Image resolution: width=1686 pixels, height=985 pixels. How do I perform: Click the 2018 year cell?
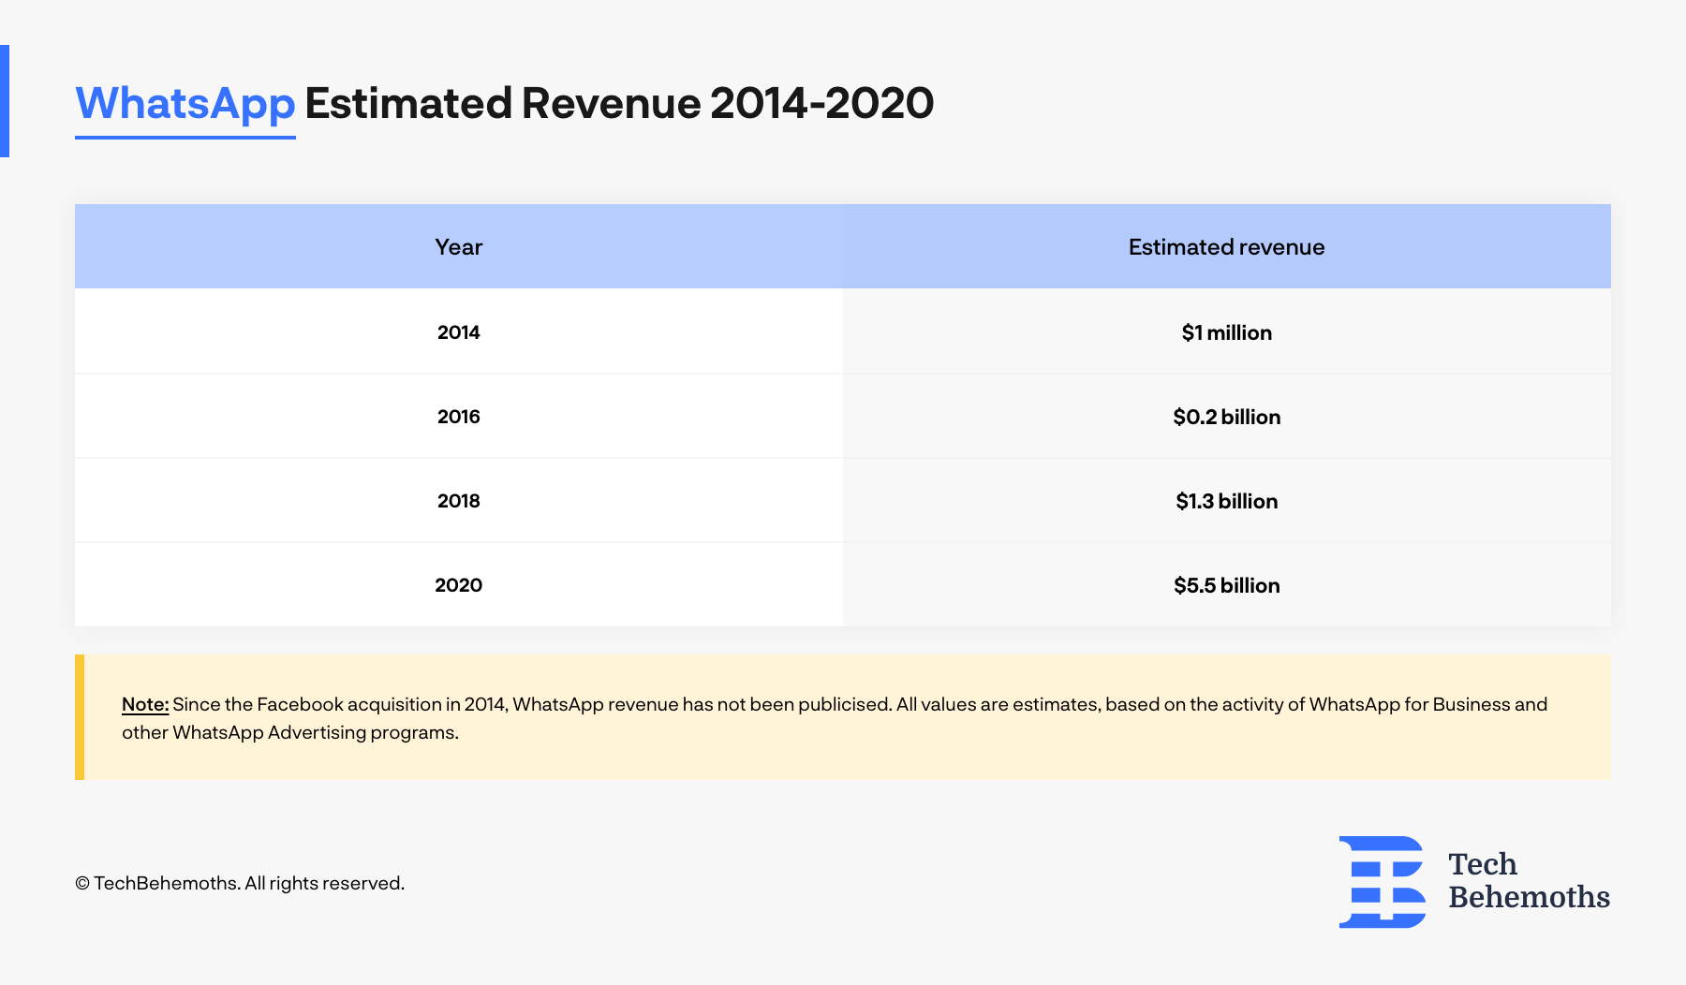point(459,500)
